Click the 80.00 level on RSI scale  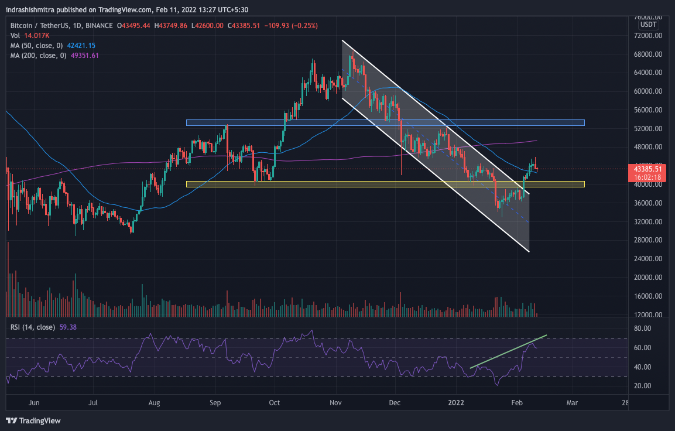coord(643,329)
